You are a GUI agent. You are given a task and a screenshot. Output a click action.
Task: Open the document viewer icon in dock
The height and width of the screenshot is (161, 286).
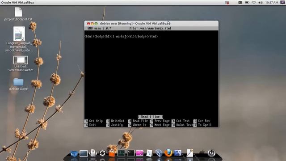[x=149, y=153]
